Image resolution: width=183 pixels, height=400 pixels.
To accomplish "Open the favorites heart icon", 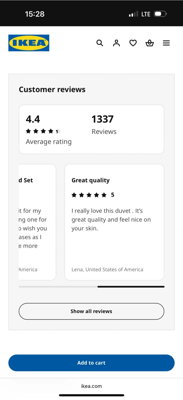I will point(133,43).
